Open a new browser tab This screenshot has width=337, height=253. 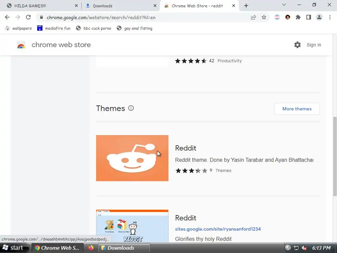246,6
